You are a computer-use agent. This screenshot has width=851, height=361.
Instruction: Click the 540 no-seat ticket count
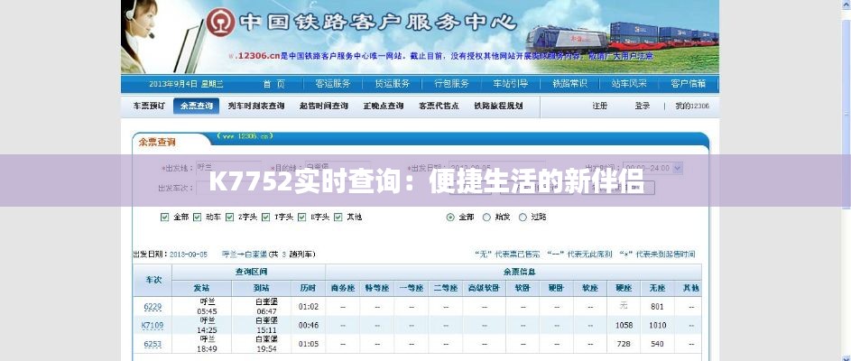pos(657,344)
